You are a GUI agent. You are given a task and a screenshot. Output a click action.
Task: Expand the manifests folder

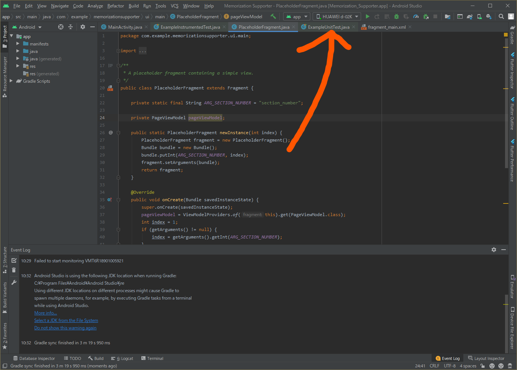pyautogui.click(x=18, y=44)
